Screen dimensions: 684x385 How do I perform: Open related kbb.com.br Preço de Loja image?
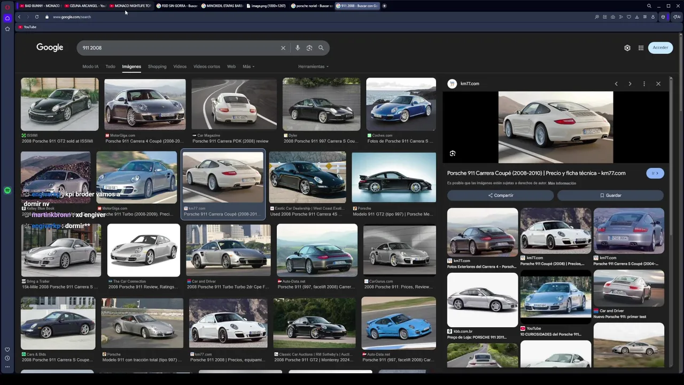483,299
